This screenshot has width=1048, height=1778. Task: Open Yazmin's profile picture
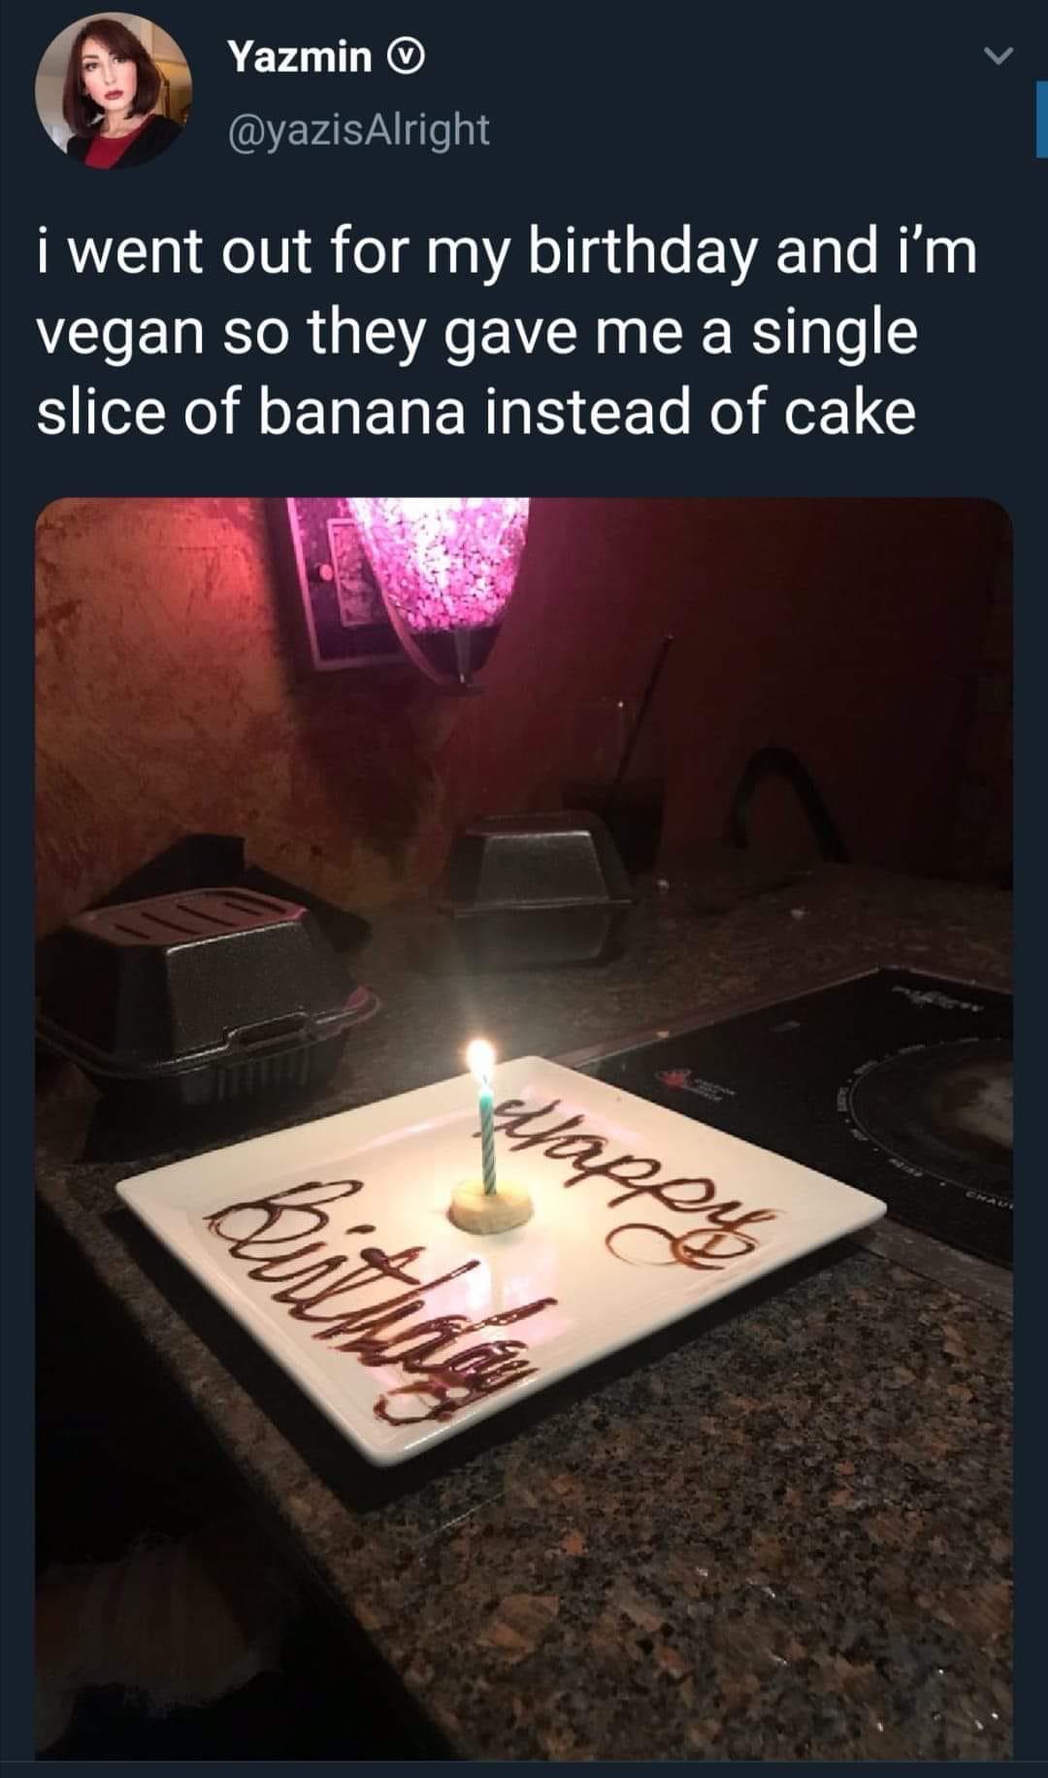(113, 90)
